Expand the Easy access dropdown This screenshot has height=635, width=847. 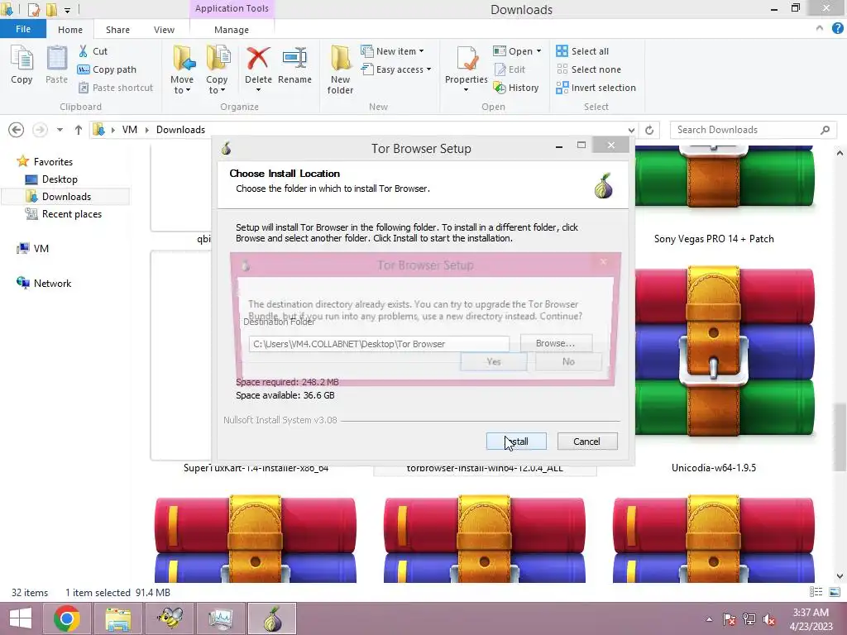(396, 69)
